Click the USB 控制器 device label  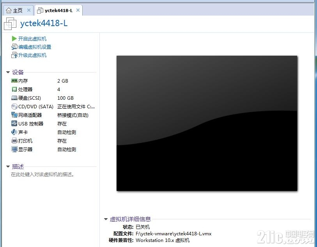[x=31, y=123]
